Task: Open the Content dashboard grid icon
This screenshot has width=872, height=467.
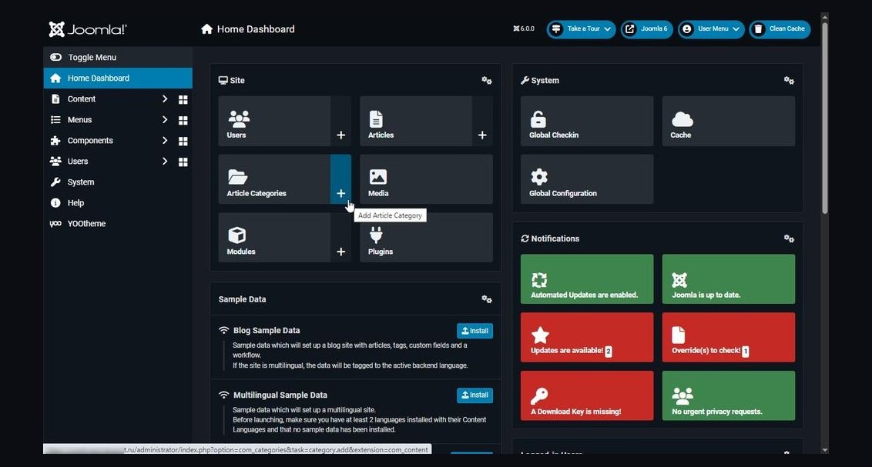Action: point(183,99)
